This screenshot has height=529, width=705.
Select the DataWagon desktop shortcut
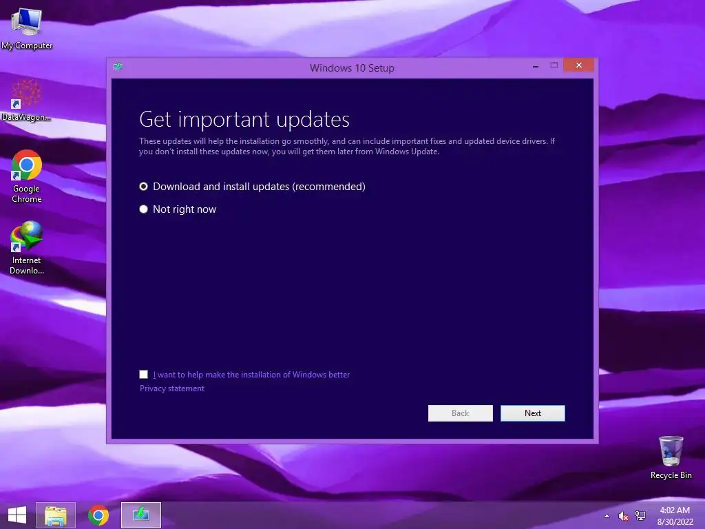27,100
